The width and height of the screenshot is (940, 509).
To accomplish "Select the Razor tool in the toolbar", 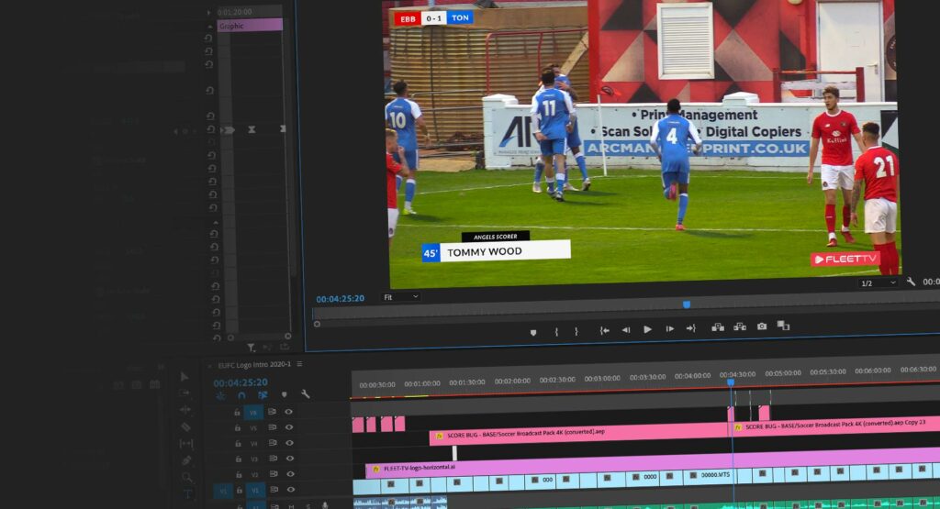I will coord(185,426).
